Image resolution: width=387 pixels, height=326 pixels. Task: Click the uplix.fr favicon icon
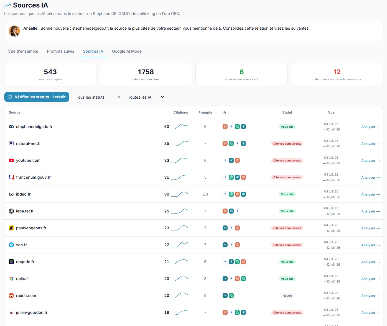point(11,279)
